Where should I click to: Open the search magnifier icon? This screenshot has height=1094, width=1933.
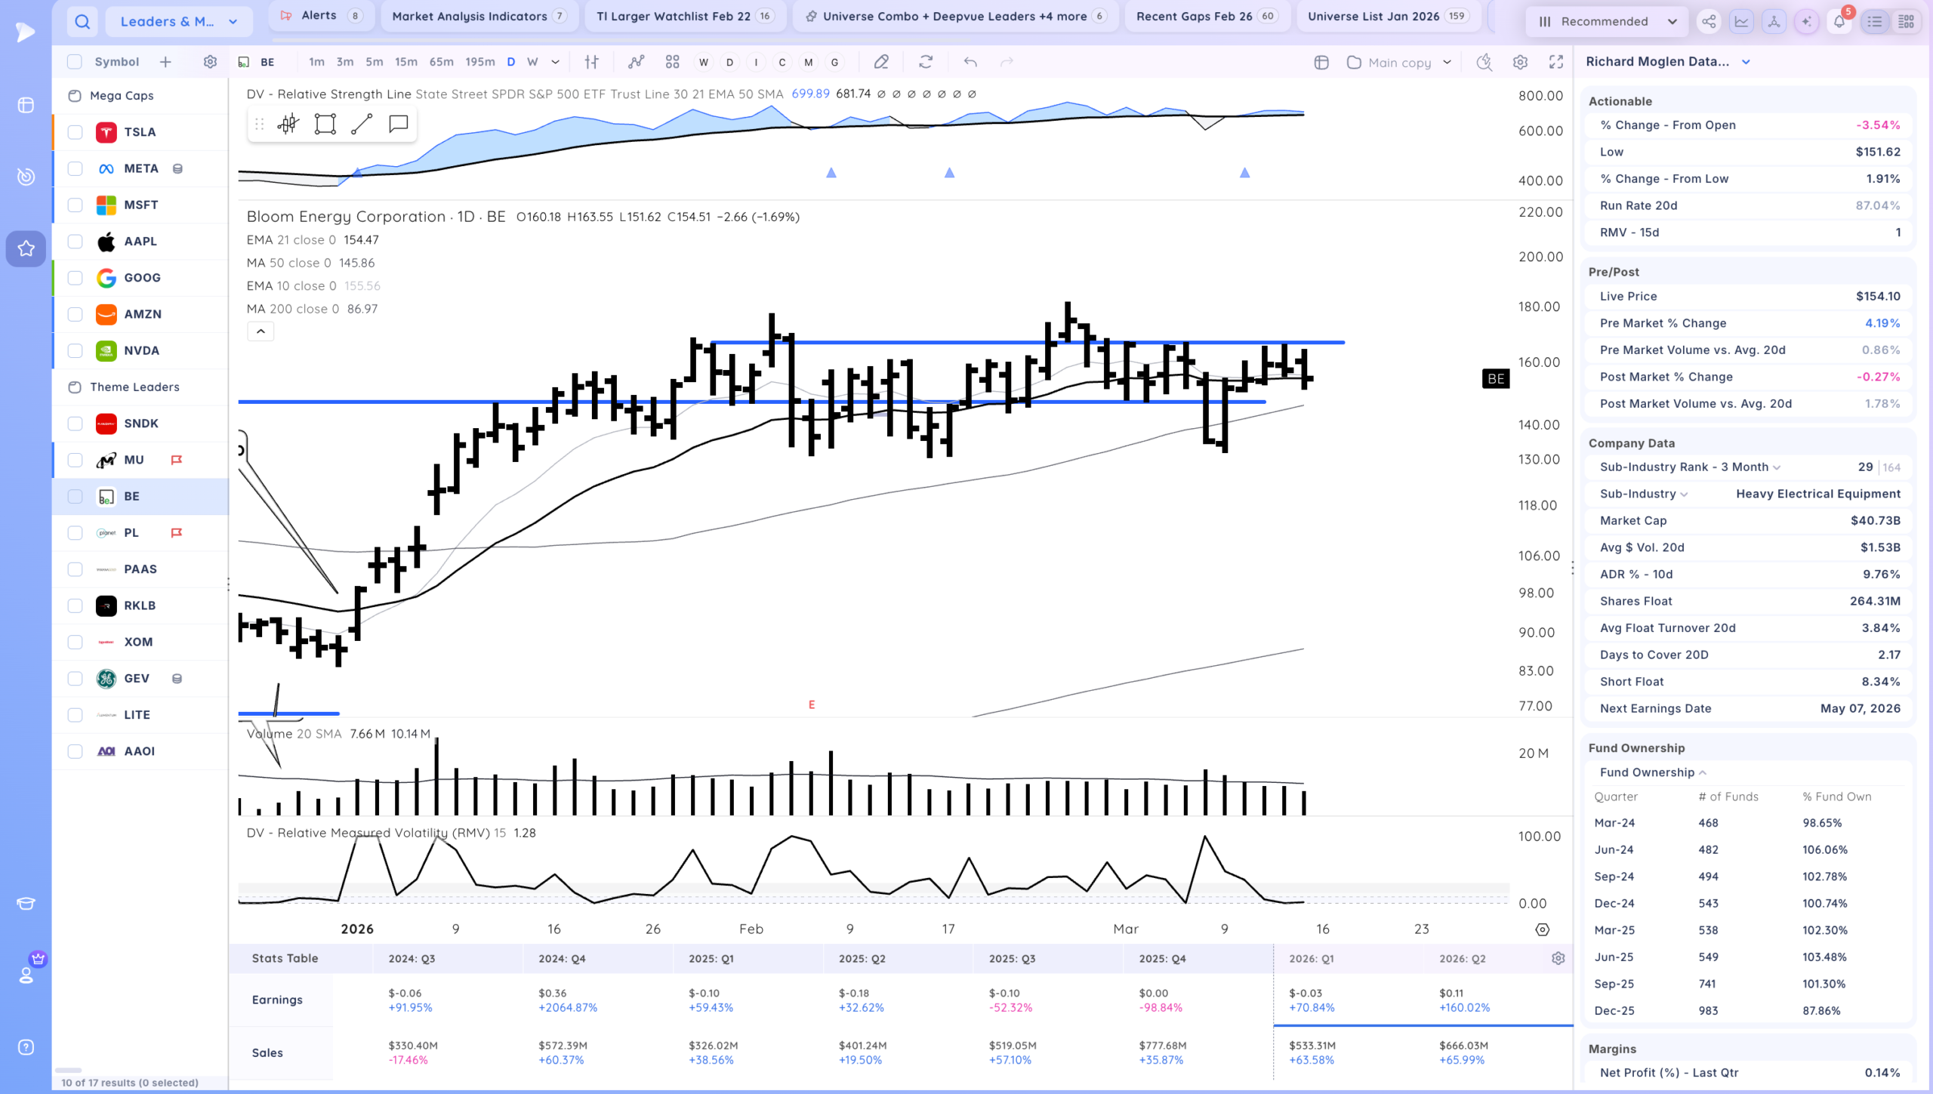pyautogui.click(x=82, y=22)
